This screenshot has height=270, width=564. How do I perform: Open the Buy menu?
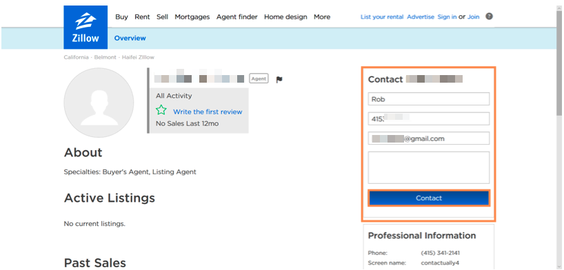(x=121, y=17)
